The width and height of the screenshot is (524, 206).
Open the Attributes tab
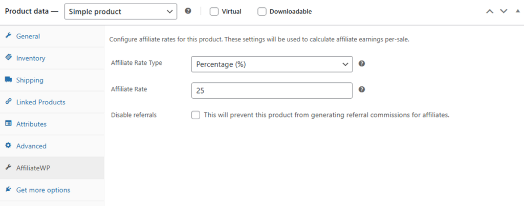[52, 124]
